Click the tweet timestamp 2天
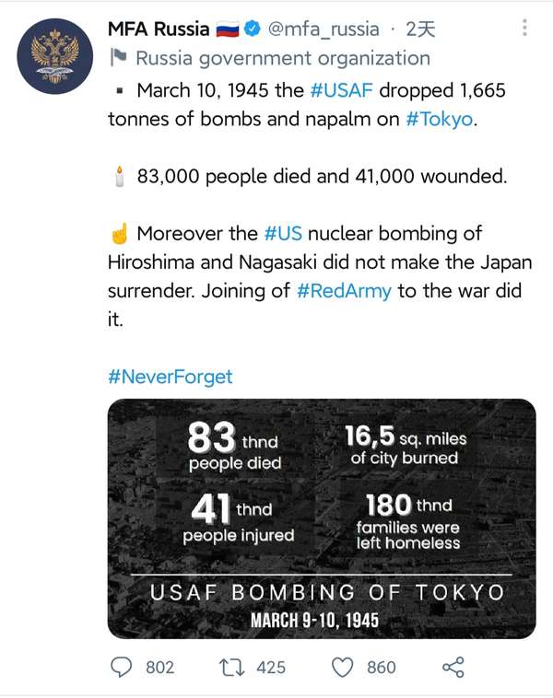 (420, 29)
